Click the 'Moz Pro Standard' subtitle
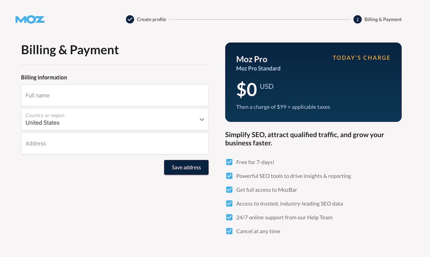Image resolution: width=430 pixels, height=257 pixels. pos(258,69)
